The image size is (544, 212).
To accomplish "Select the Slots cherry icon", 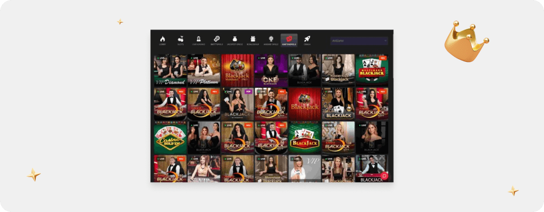I will (181, 40).
